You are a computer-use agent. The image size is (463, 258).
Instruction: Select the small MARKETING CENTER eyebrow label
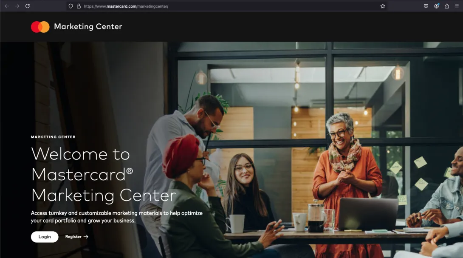coord(53,137)
